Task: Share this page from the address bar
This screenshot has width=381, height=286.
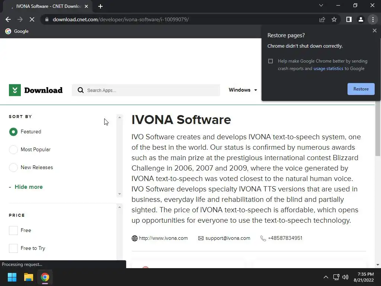Action: click(x=322, y=19)
